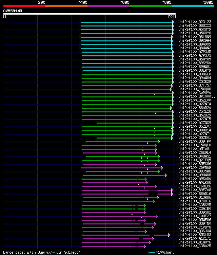Select the UniRef100_C6PN69 label
217x255 pixels.
tap(195, 168)
